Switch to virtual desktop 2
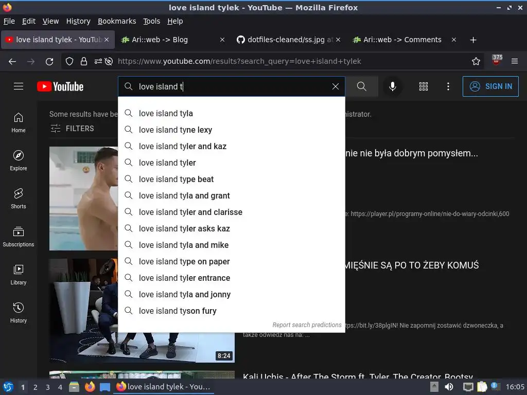Screen dimensions: 527x395 pos(36,387)
